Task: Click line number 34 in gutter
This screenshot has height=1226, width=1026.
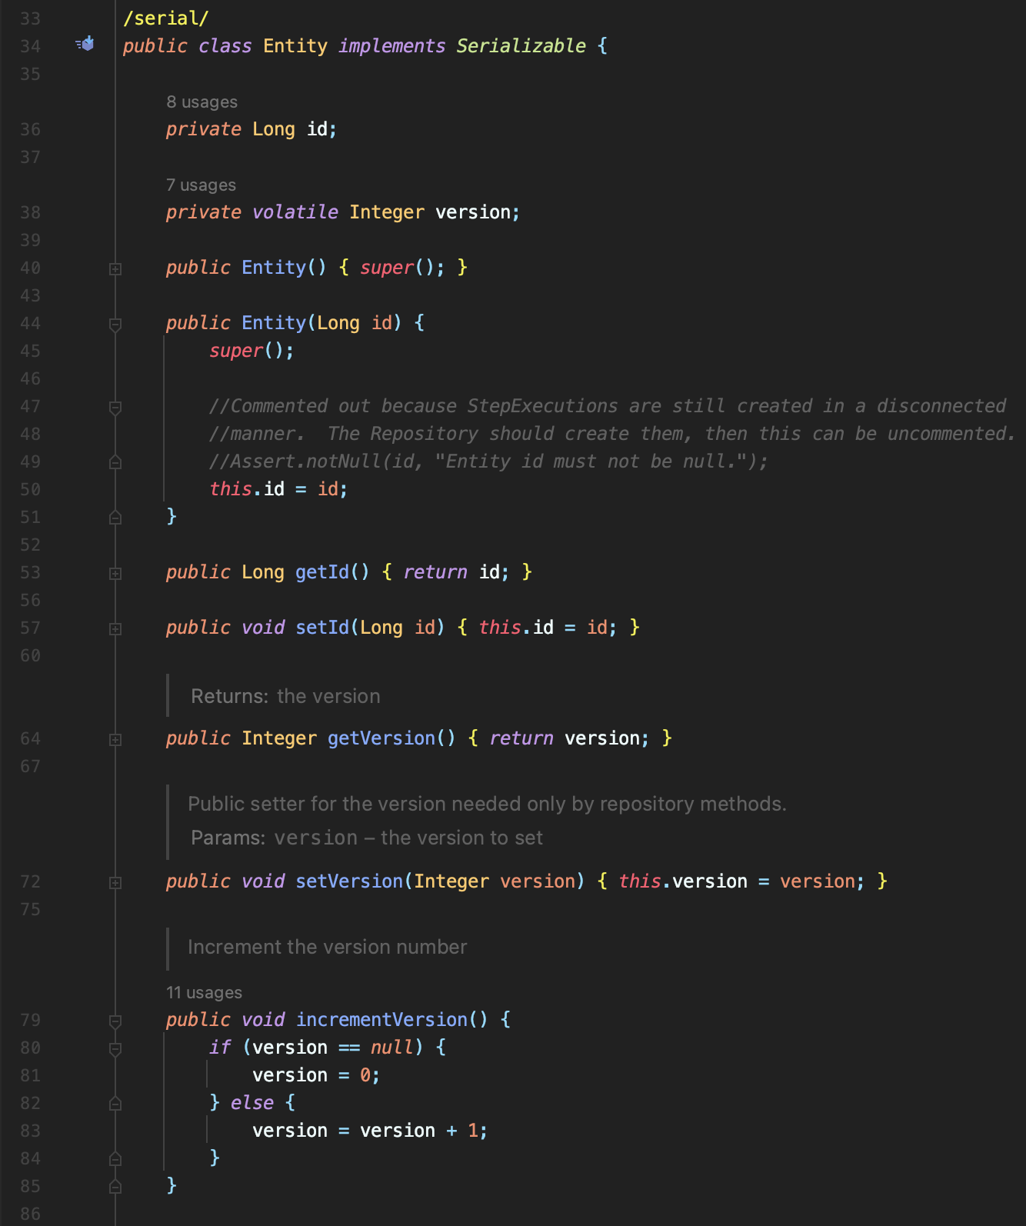Action: tap(30, 46)
